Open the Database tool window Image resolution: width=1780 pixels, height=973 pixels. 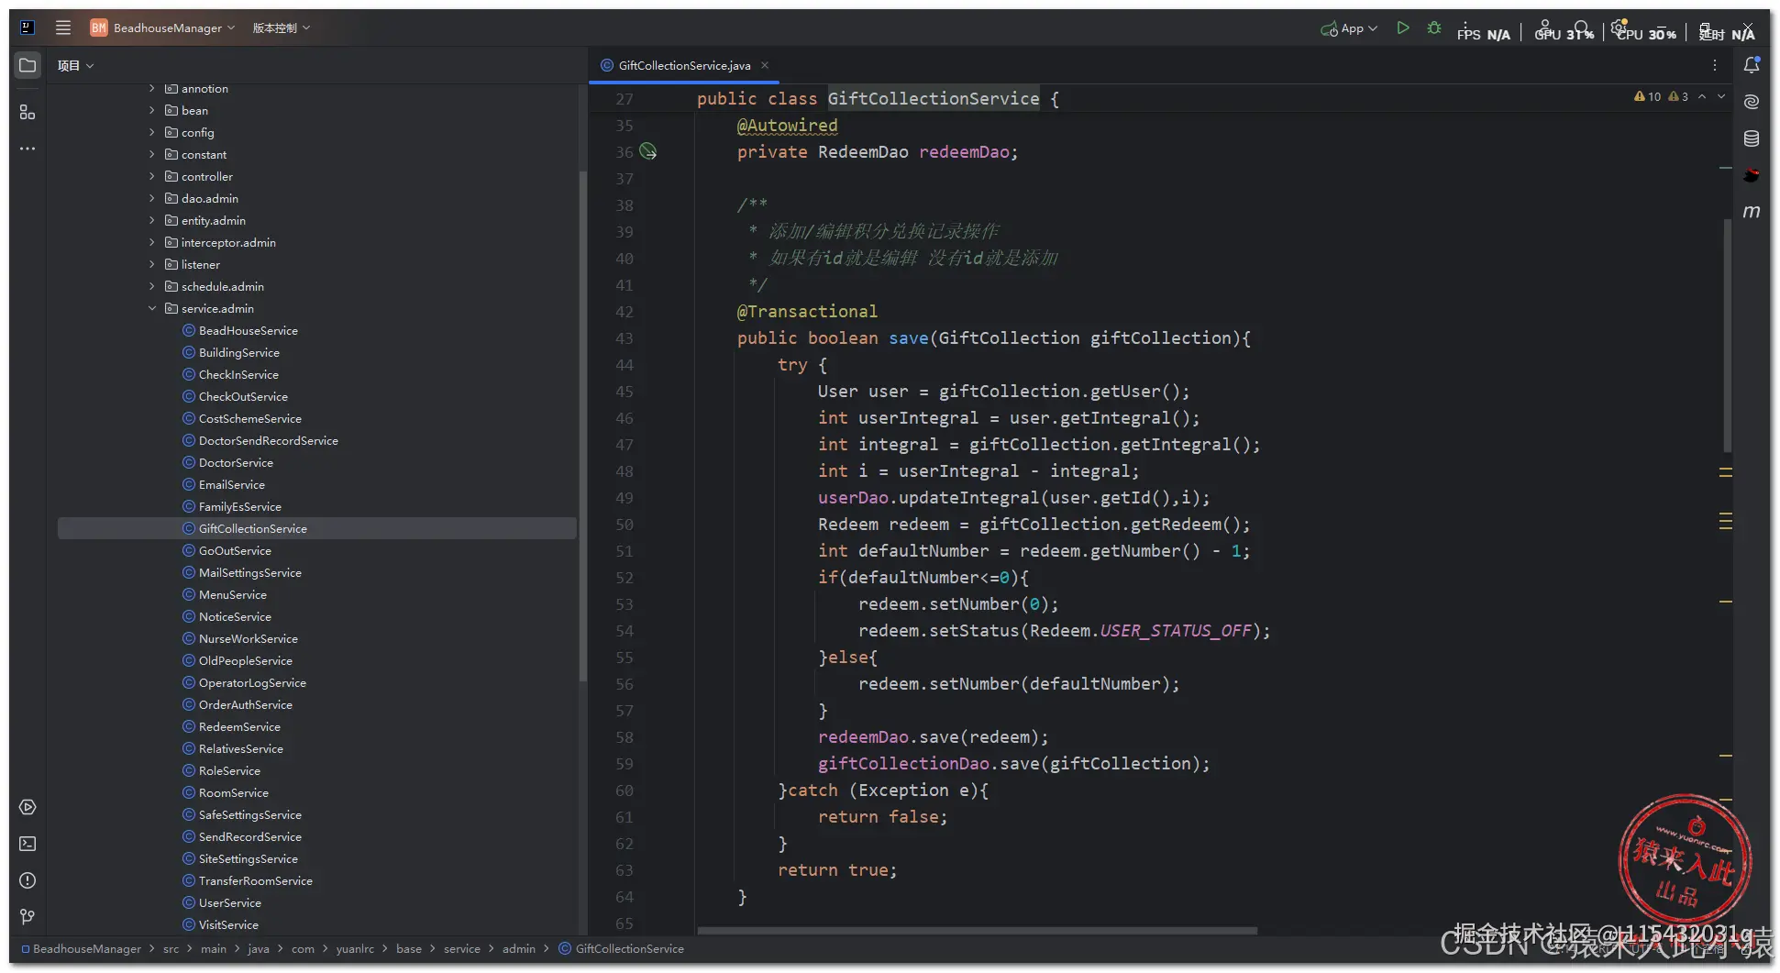pos(1752,138)
